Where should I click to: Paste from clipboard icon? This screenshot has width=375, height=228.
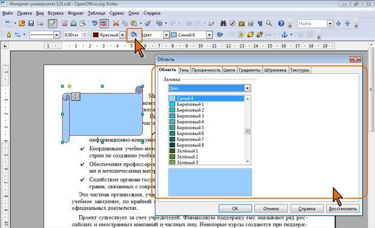coord(134,24)
